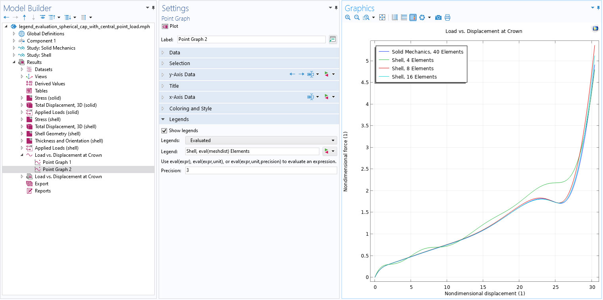This screenshot has width=603, height=300.
Task: Select the Derived Values node
Action: pos(50,84)
